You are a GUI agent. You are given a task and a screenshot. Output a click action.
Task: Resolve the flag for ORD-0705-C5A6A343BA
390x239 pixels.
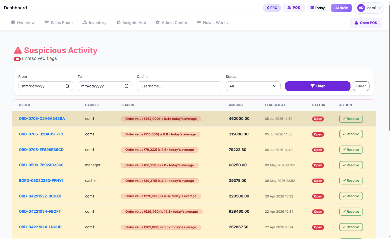click(x=351, y=119)
